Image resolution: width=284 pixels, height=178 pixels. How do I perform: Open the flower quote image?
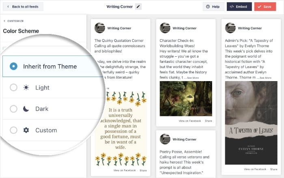120,129
